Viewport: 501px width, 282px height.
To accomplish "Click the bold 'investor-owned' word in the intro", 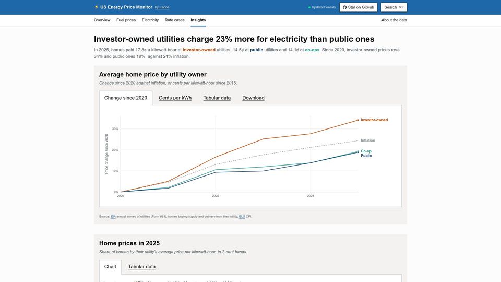I will pos(199,50).
